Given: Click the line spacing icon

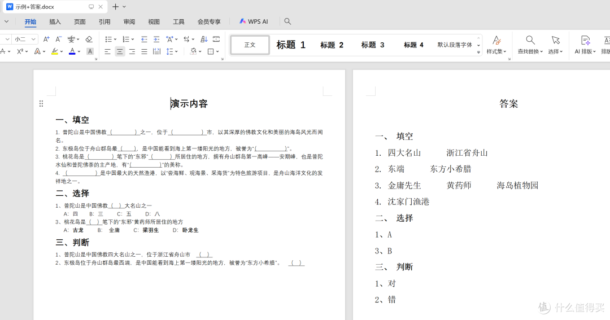Looking at the screenshot, I should 169,51.
